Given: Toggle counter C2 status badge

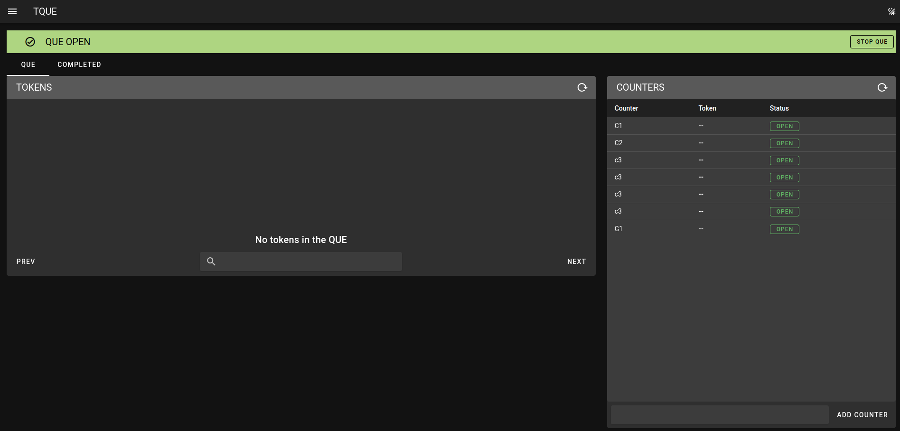Looking at the screenshot, I should (784, 143).
